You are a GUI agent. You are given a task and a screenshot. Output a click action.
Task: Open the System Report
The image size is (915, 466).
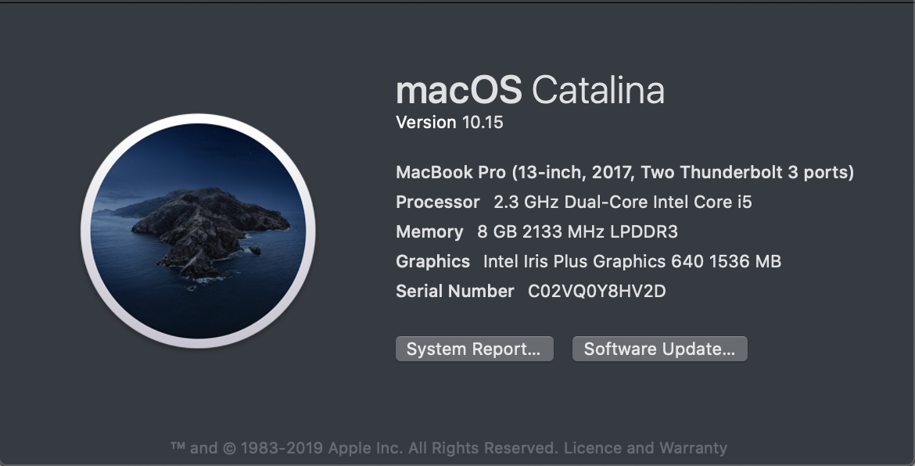pos(474,349)
